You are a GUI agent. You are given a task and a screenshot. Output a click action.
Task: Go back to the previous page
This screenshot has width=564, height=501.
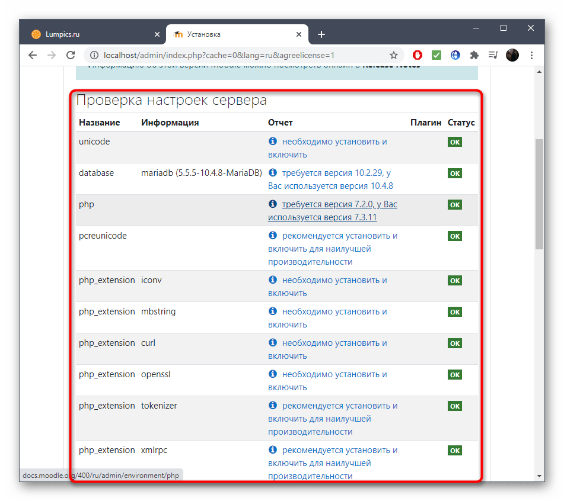pyautogui.click(x=33, y=55)
